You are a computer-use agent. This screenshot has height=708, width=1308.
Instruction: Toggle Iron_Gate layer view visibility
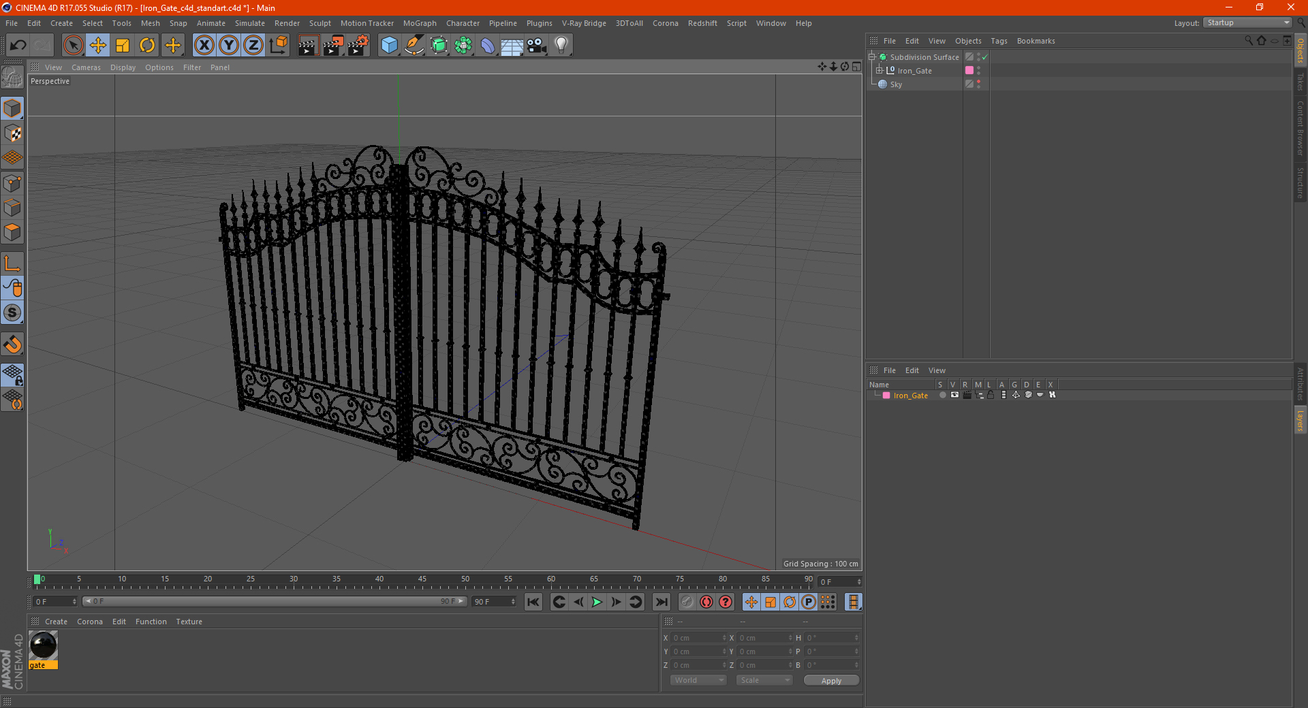[x=954, y=395]
